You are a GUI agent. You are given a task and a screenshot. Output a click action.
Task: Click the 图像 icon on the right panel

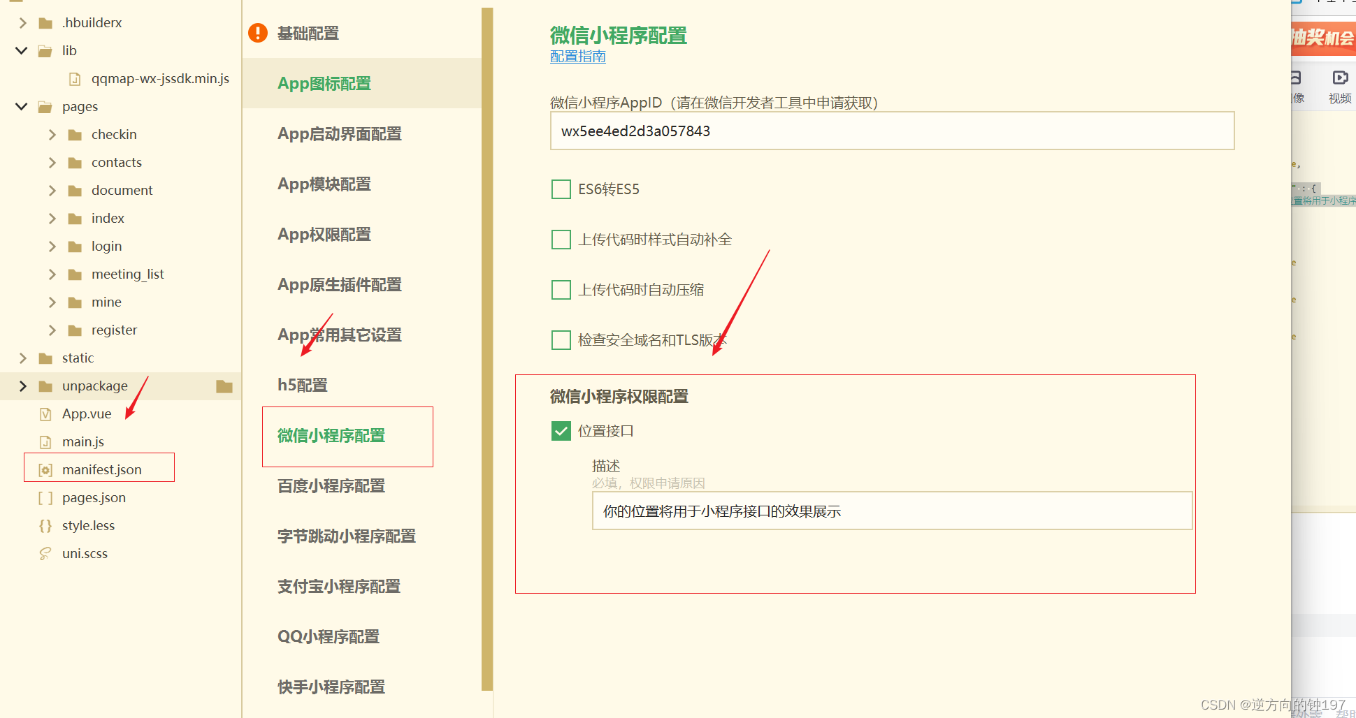1297,78
